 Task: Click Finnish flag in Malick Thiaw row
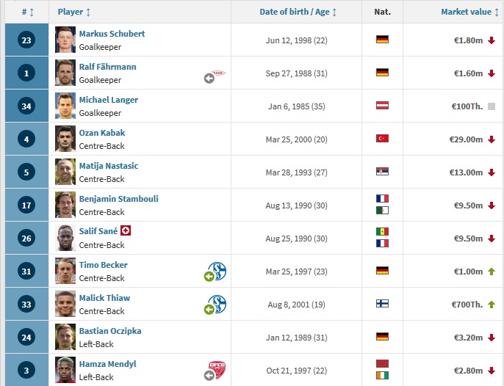[x=381, y=303]
